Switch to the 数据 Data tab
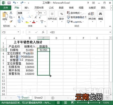The image size is (113, 105). pyautogui.click(x=61, y=8)
